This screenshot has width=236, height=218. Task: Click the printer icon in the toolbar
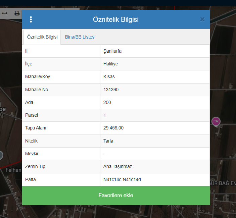[x=17, y=13]
